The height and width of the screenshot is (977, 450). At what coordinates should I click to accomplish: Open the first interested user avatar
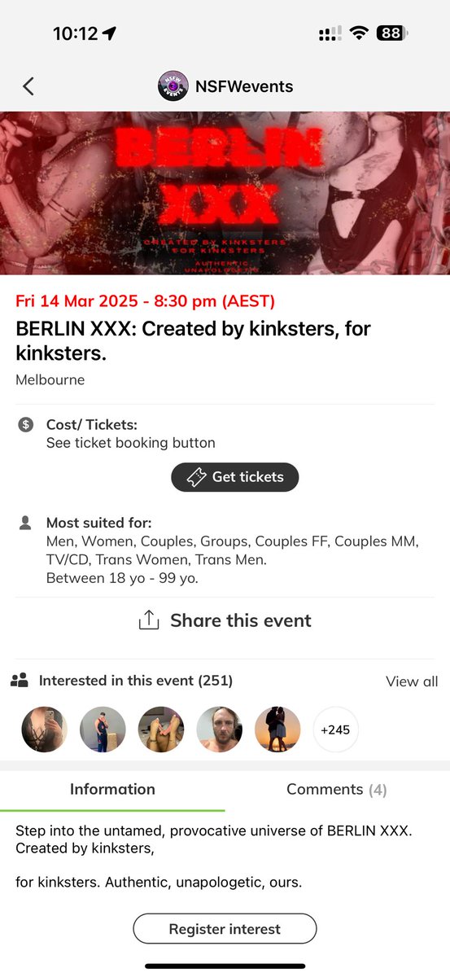pyautogui.click(x=44, y=729)
